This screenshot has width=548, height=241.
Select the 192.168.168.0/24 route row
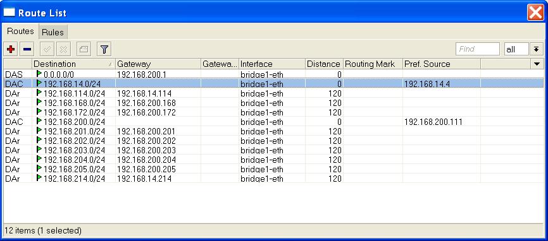point(273,103)
